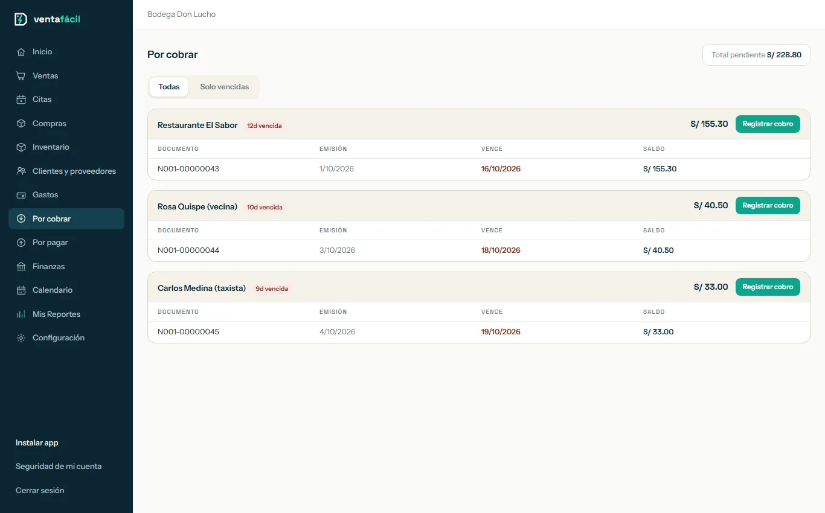Click the Por pagar arrow-up icon
The height and width of the screenshot is (513, 825).
[x=21, y=243]
